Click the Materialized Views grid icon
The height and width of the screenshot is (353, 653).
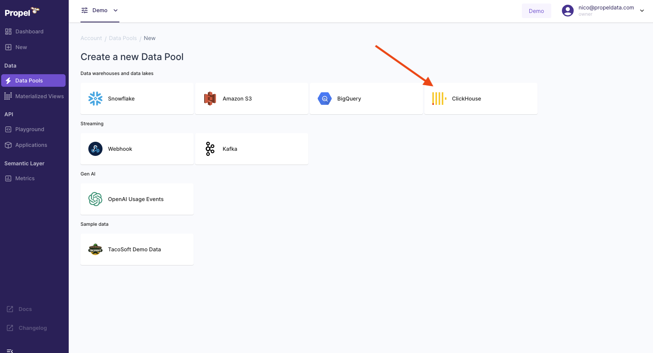[x=8, y=96]
